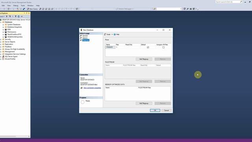This screenshot has width=252, height=142.
Task: Open the Filter icon in Object Explorer
Action: click(x=16, y=17)
